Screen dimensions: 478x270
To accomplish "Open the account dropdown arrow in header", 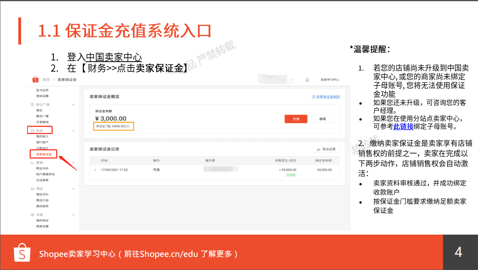I will (x=293, y=80).
